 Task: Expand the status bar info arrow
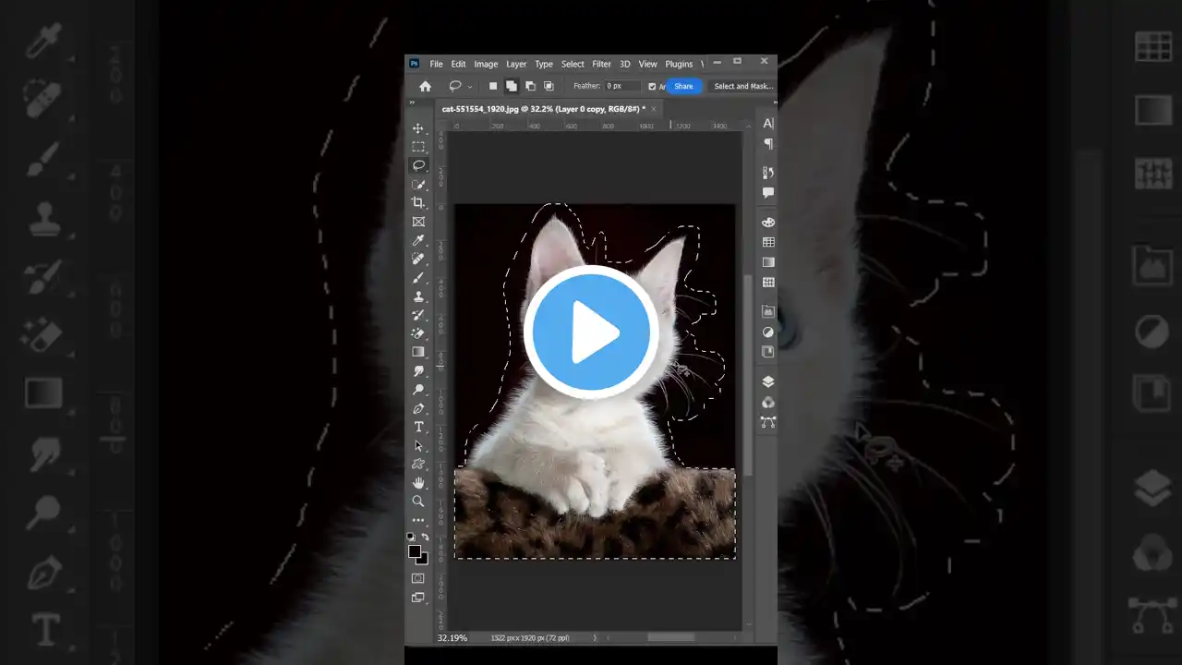click(595, 637)
